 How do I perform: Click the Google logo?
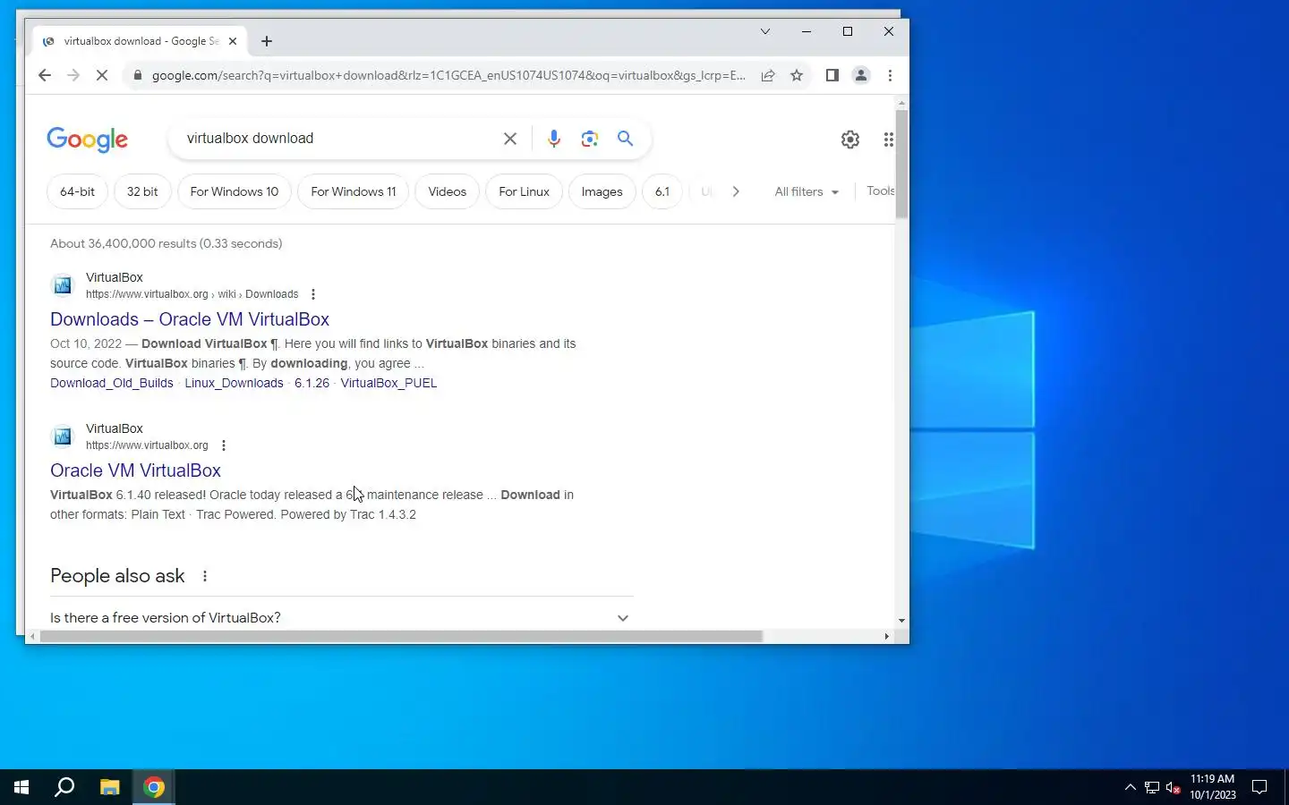click(88, 139)
